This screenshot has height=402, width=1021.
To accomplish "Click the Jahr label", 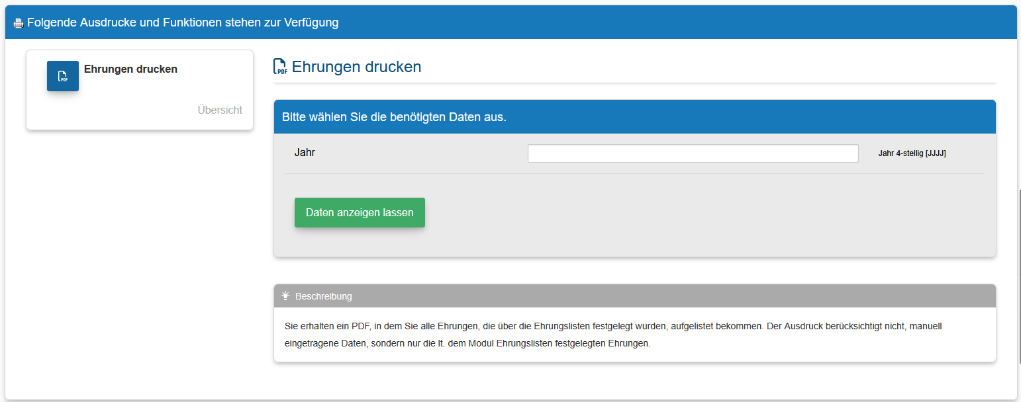I will (305, 153).
